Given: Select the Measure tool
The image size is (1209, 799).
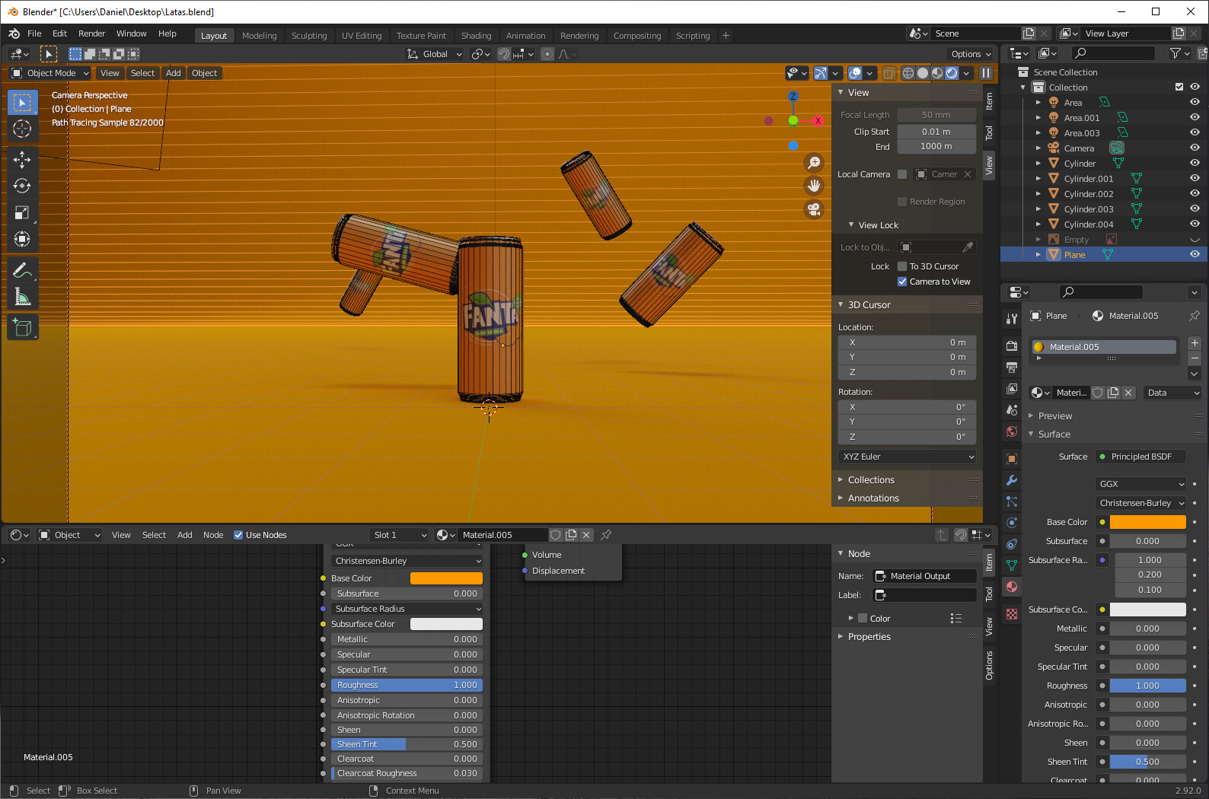Looking at the screenshot, I should [22, 297].
